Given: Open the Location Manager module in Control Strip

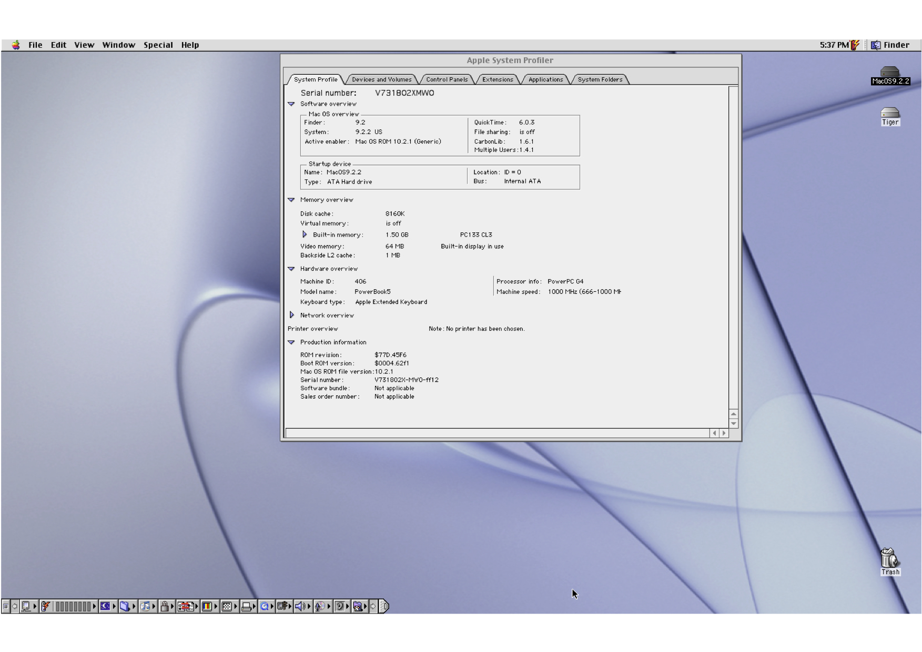Looking at the screenshot, I should 188,606.
